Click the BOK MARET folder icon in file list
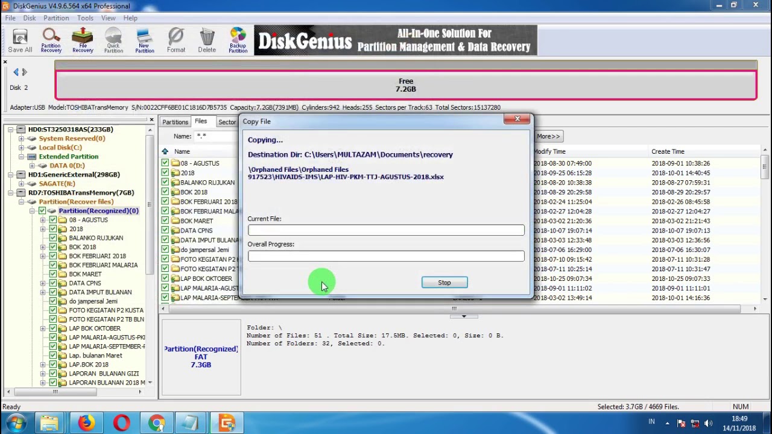 (x=176, y=221)
